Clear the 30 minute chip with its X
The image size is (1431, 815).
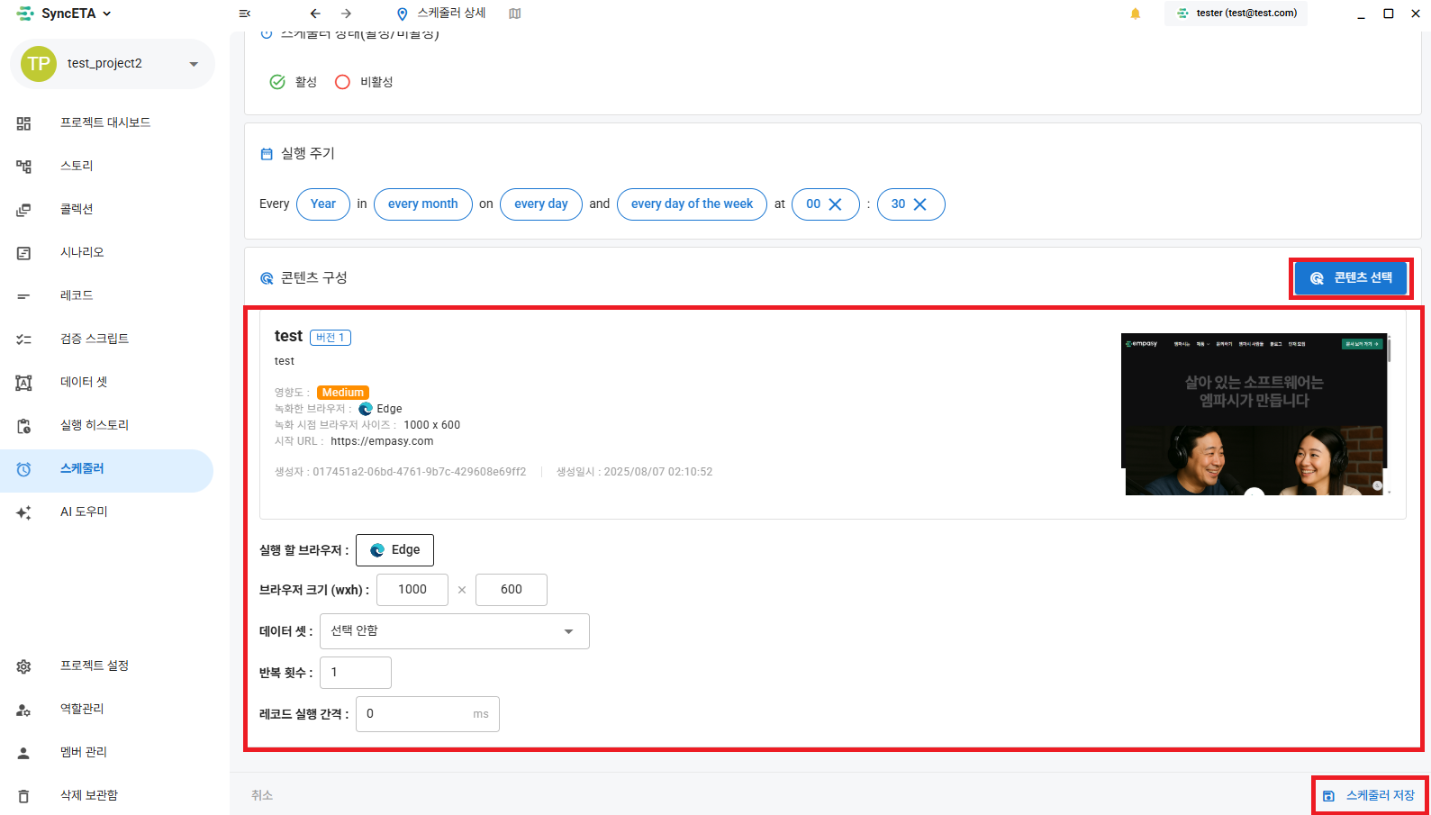920,204
